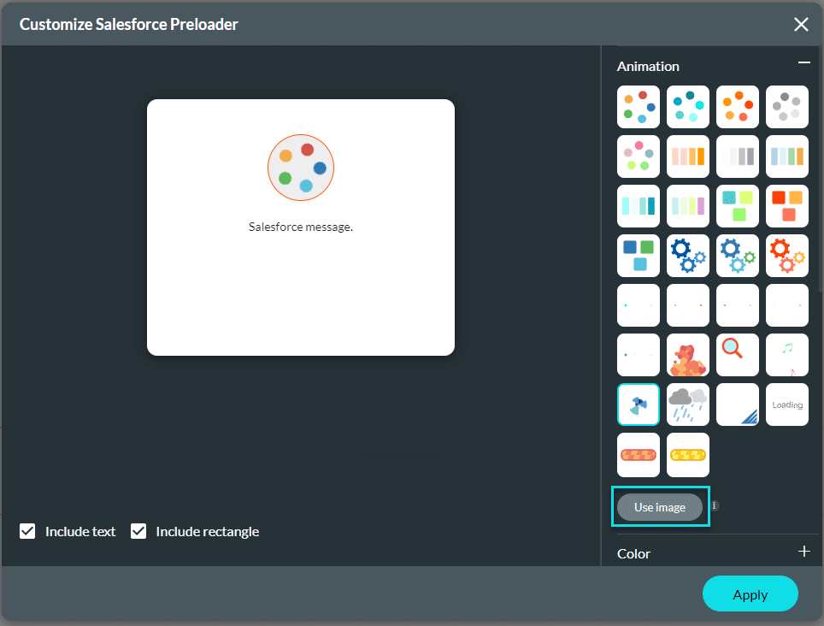Select the yellow striped progress bar animation
Image resolution: width=824 pixels, height=626 pixels.
click(688, 454)
